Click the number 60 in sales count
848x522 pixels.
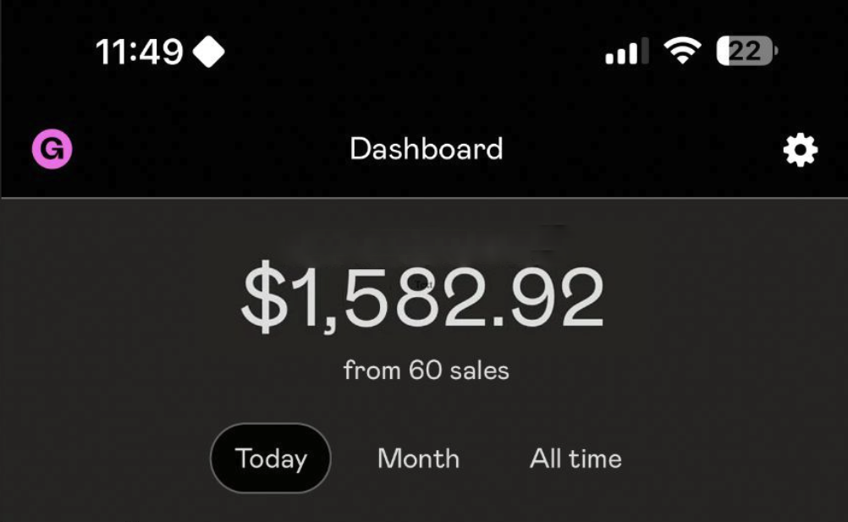[426, 370]
